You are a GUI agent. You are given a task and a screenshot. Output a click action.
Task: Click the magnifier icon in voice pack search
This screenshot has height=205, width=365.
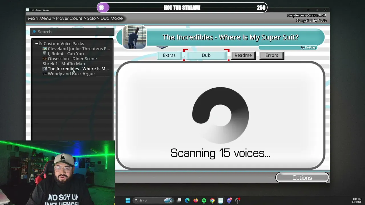coord(34,32)
